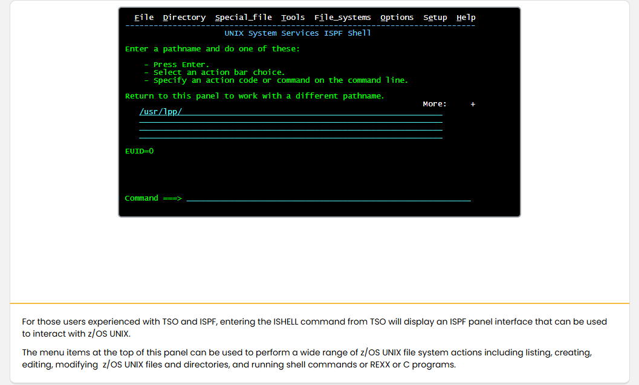The height and width of the screenshot is (385, 639).
Task: Click 'Return to this panel' instruction text
Action: tap(255, 96)
